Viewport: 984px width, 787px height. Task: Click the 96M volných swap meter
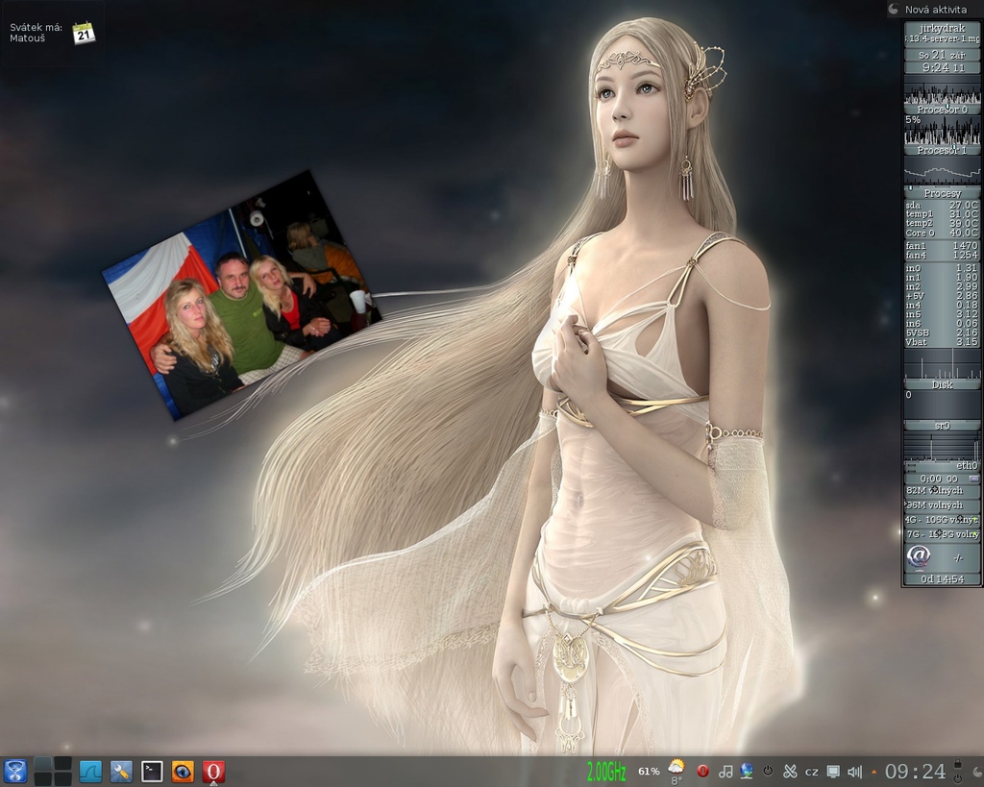(x=942, y=504)
